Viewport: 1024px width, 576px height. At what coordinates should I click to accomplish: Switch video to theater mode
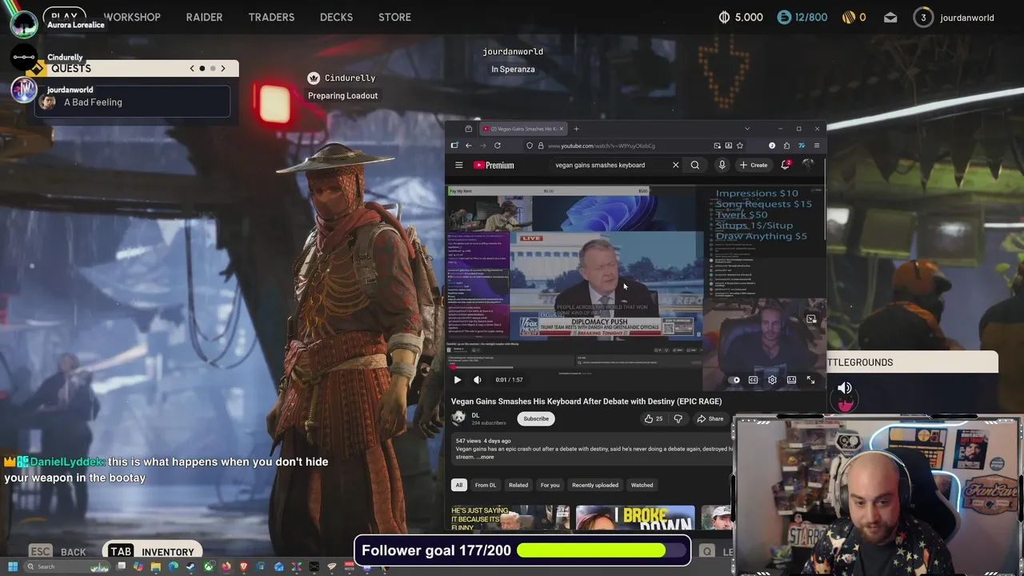click(791, 380)
